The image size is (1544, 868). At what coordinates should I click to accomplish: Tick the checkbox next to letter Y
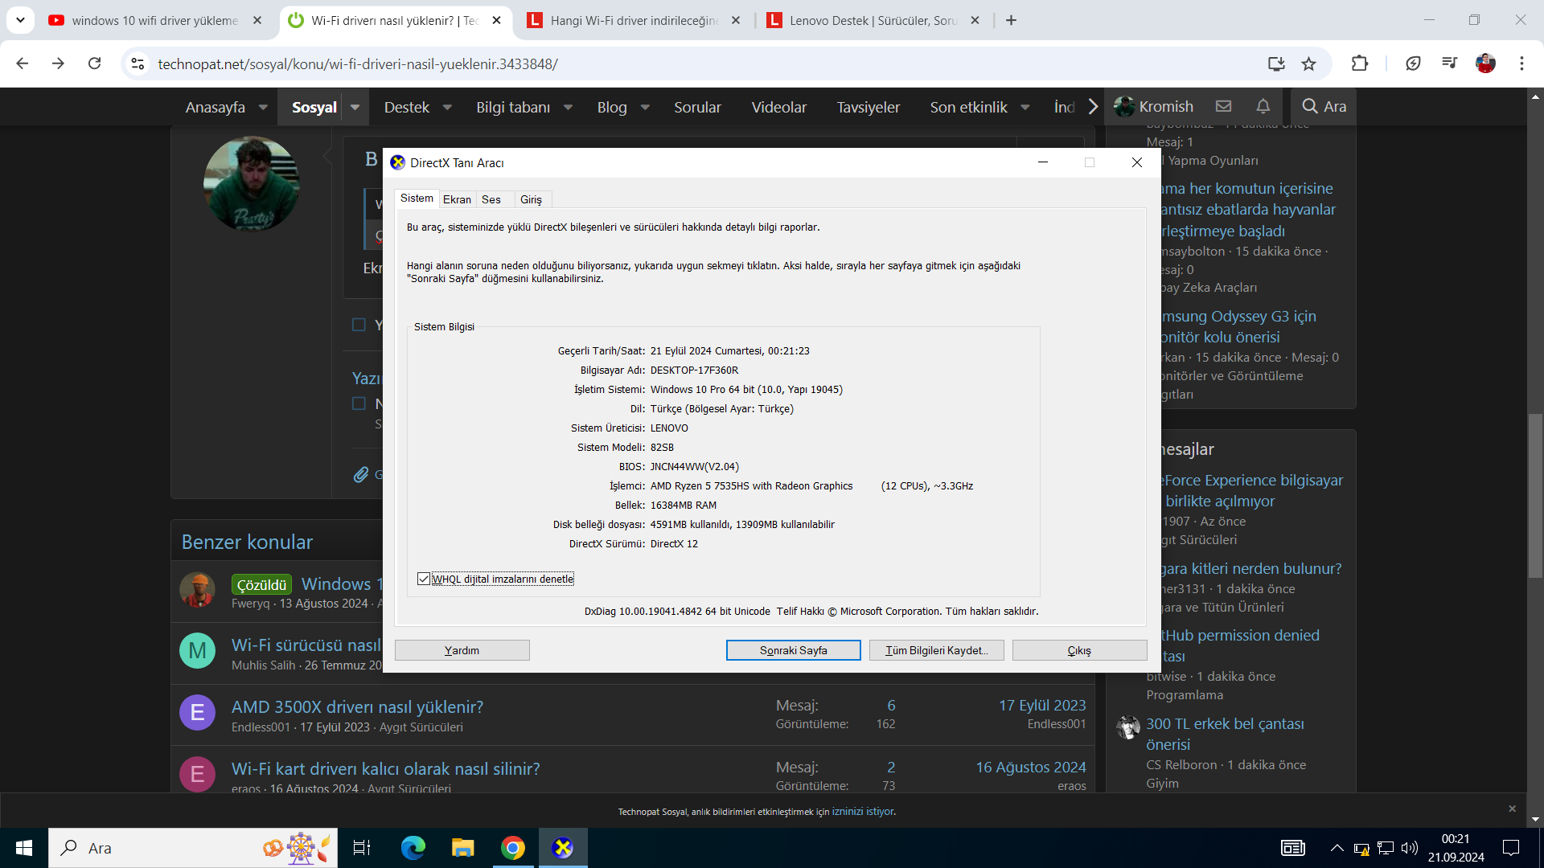[359, 325]
